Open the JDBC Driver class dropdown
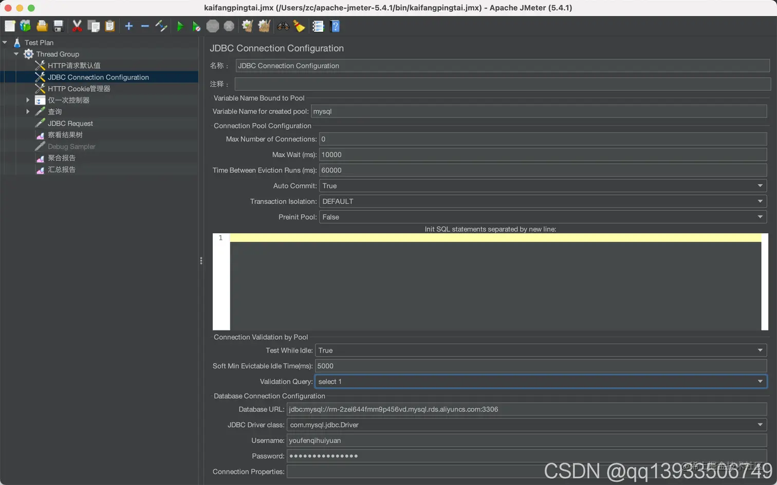Image resolution: width=777 pixels, height=485 pixels. [x=527, y=425]
